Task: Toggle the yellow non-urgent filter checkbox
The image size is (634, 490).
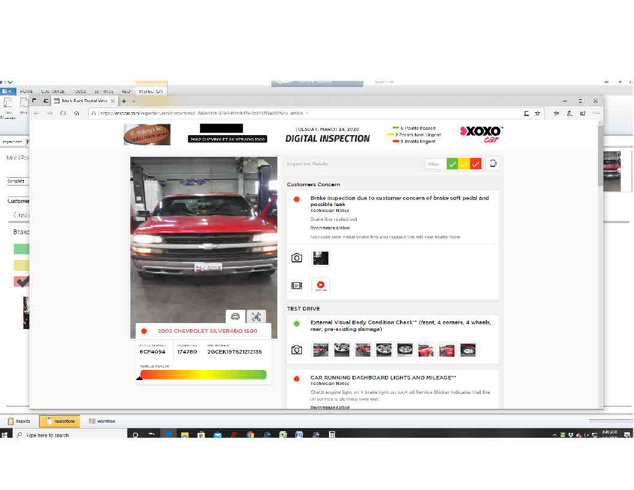Action: click(x=464, y=163)
